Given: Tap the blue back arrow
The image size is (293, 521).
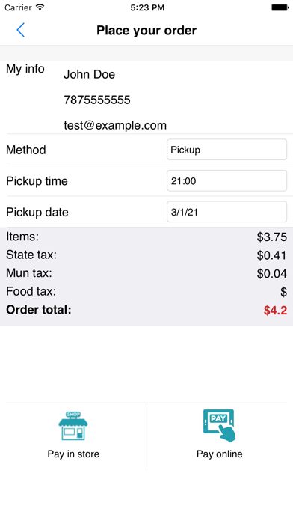Looking at the screenshot, I should click(21, 30).
